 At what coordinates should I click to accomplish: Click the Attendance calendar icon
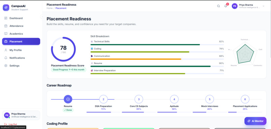pos(6,26)
